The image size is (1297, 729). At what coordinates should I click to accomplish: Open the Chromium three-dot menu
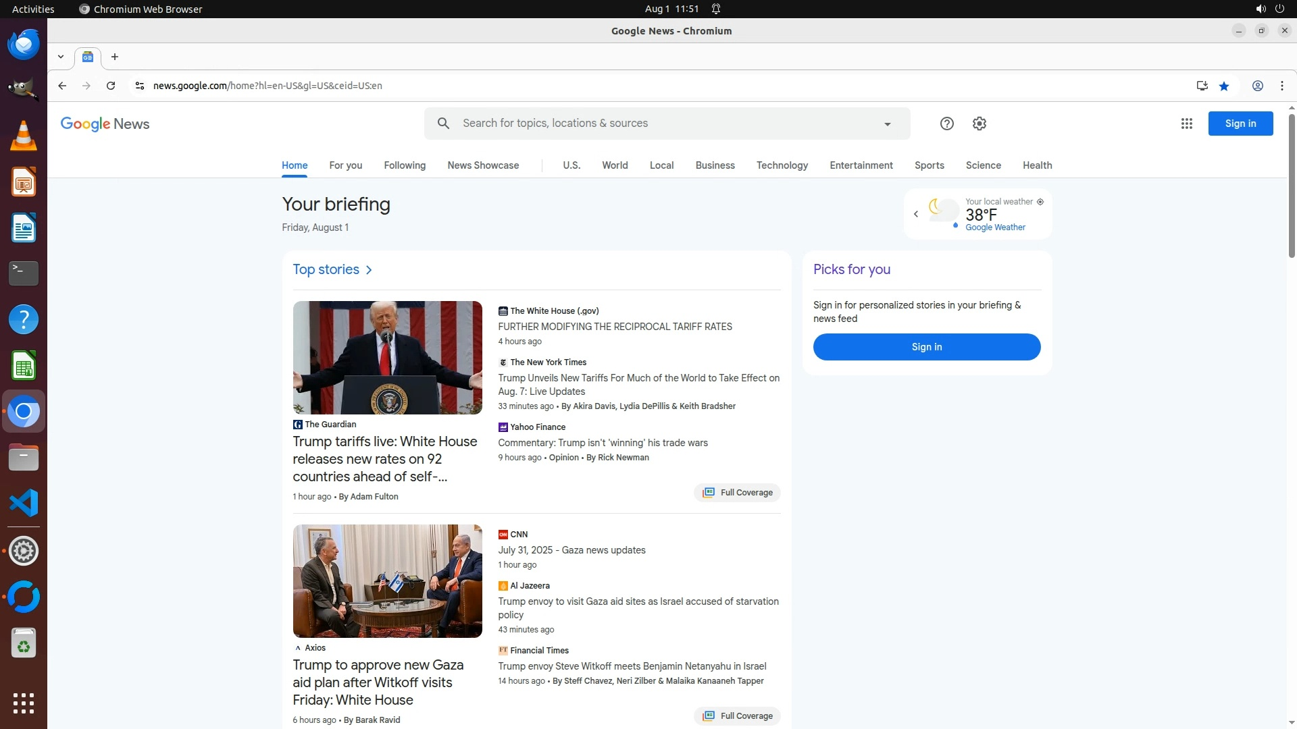1281,86
